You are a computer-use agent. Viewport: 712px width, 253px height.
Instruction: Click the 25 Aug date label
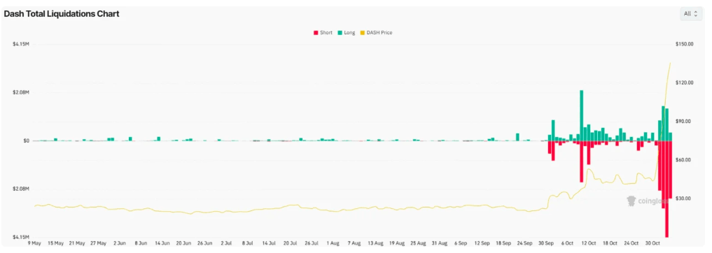[419, 243]
